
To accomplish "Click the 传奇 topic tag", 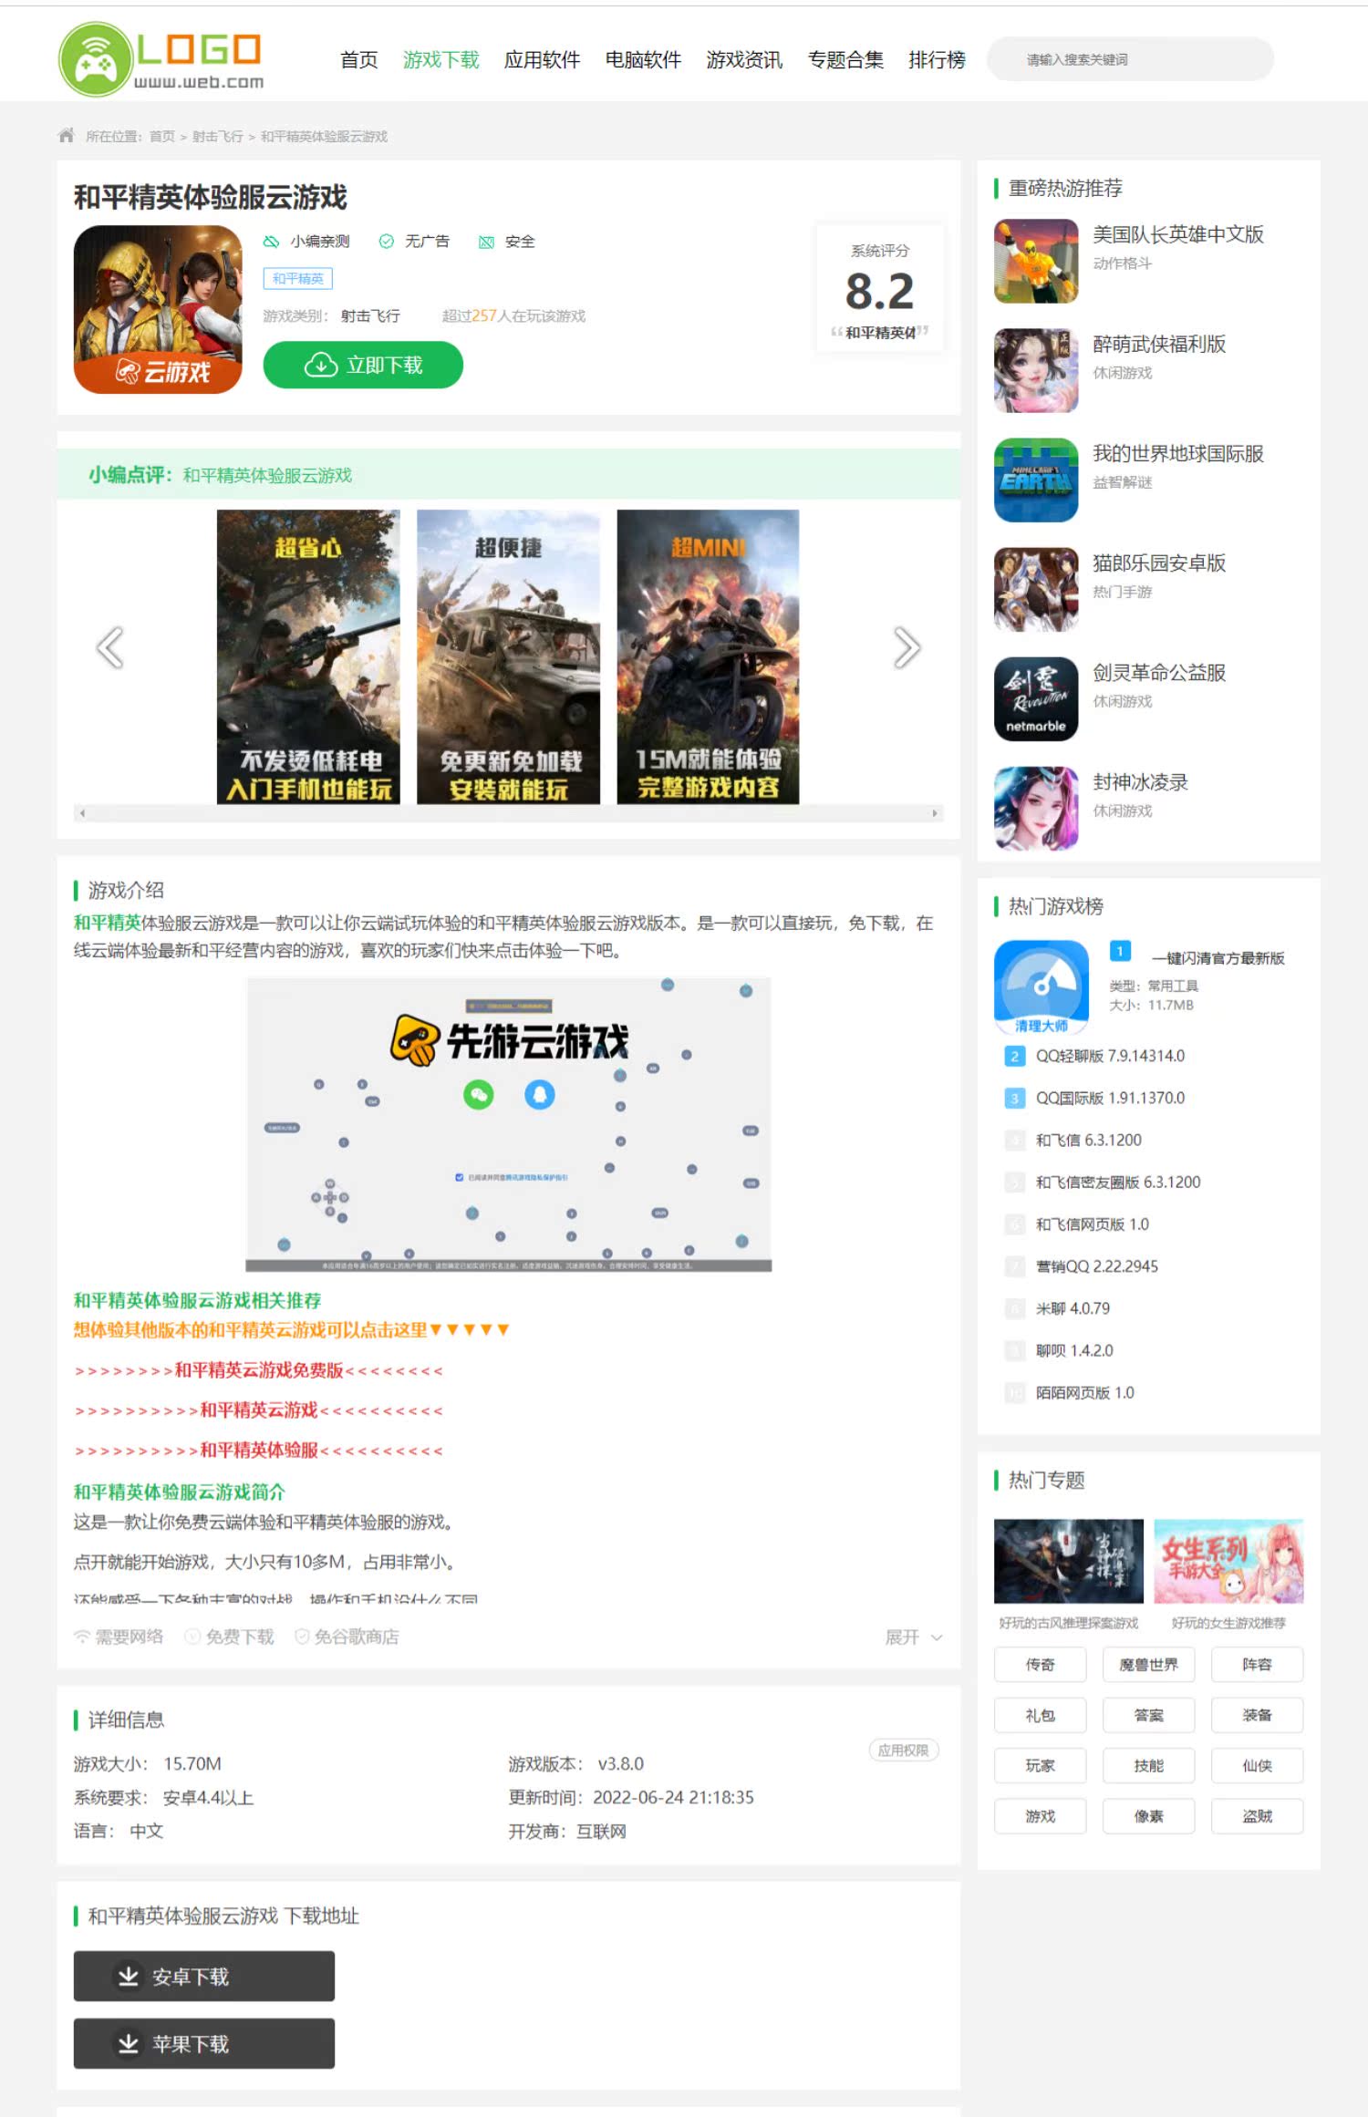I will point(1041,1665).
